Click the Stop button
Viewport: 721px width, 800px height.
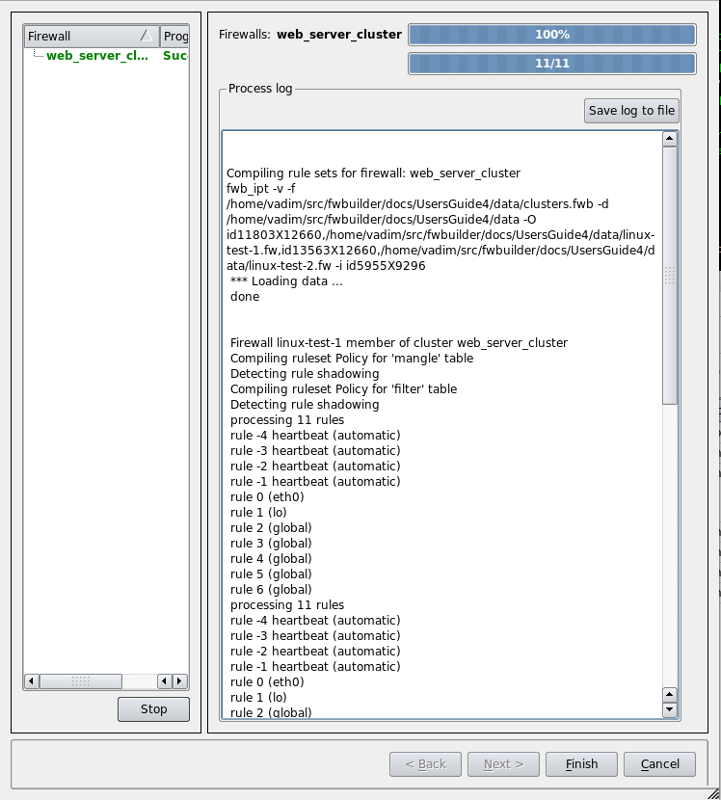[153, 709]
